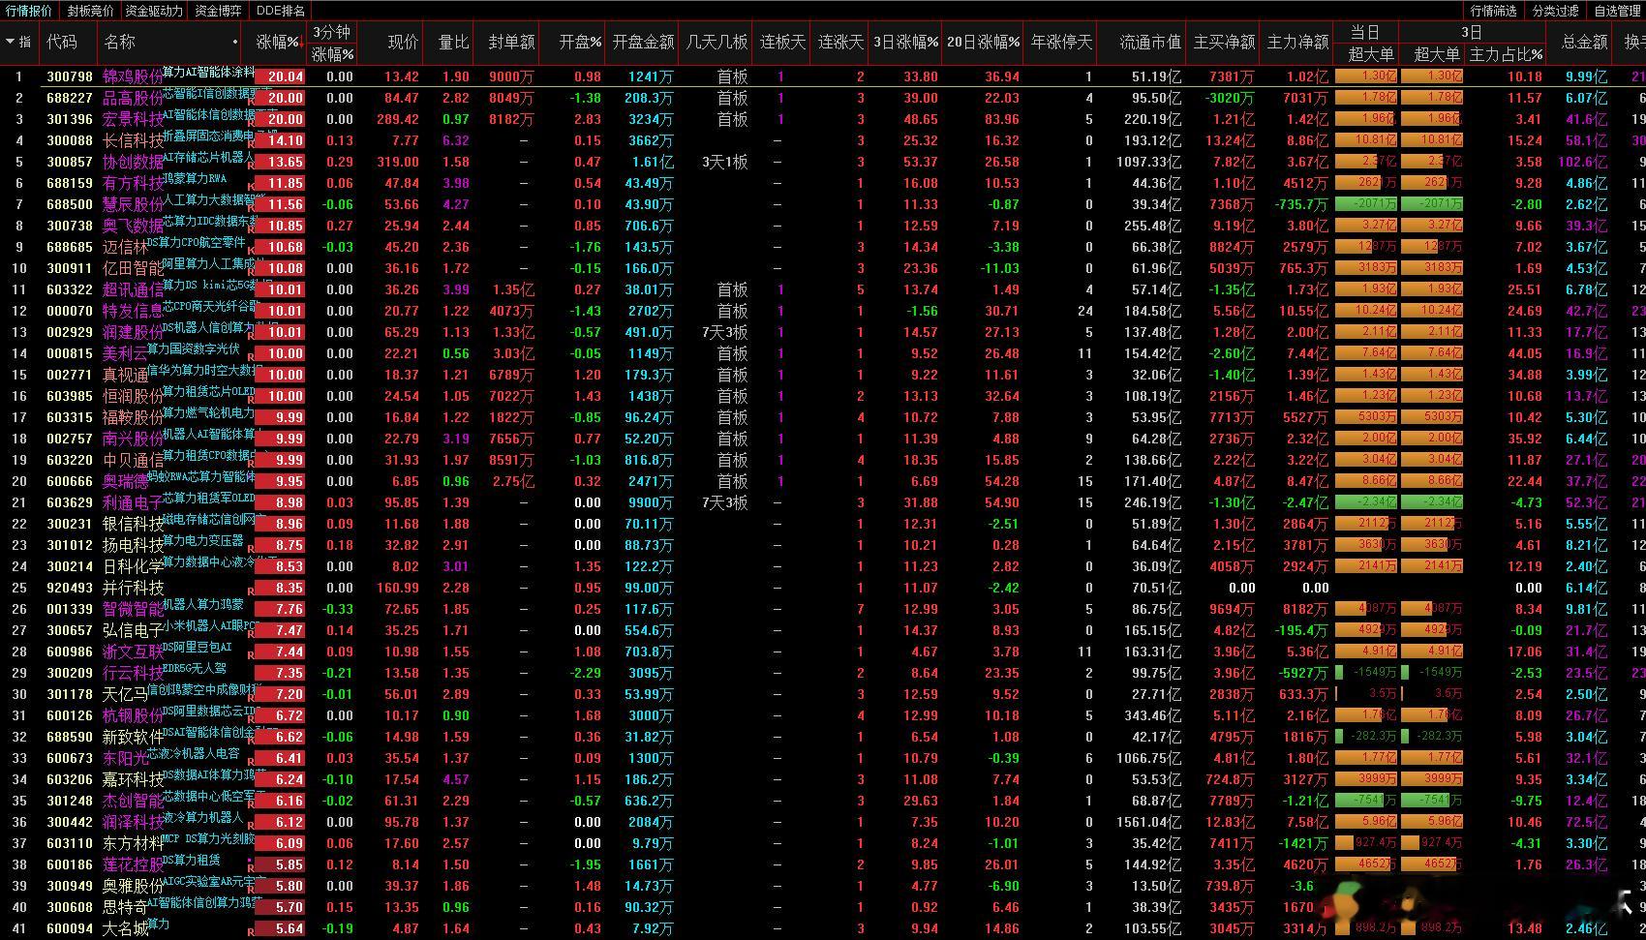This screenshot has width=1646, height=940.
Task: Click the 主买净额 column header
Action: (x=1224, y=43)
